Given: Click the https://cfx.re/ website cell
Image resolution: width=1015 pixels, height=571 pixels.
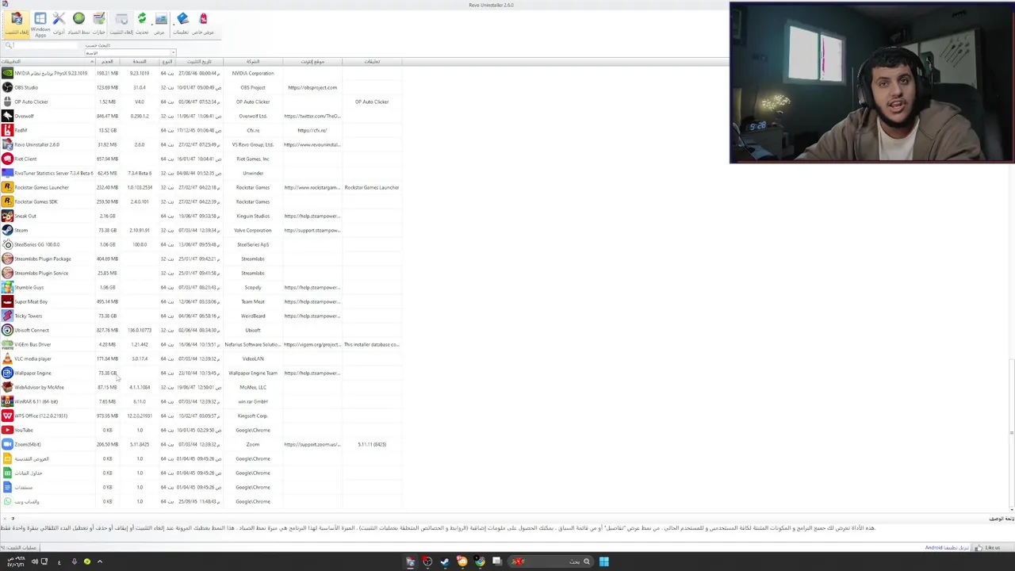Looking at the screenshot, I should tap(312, 130).
